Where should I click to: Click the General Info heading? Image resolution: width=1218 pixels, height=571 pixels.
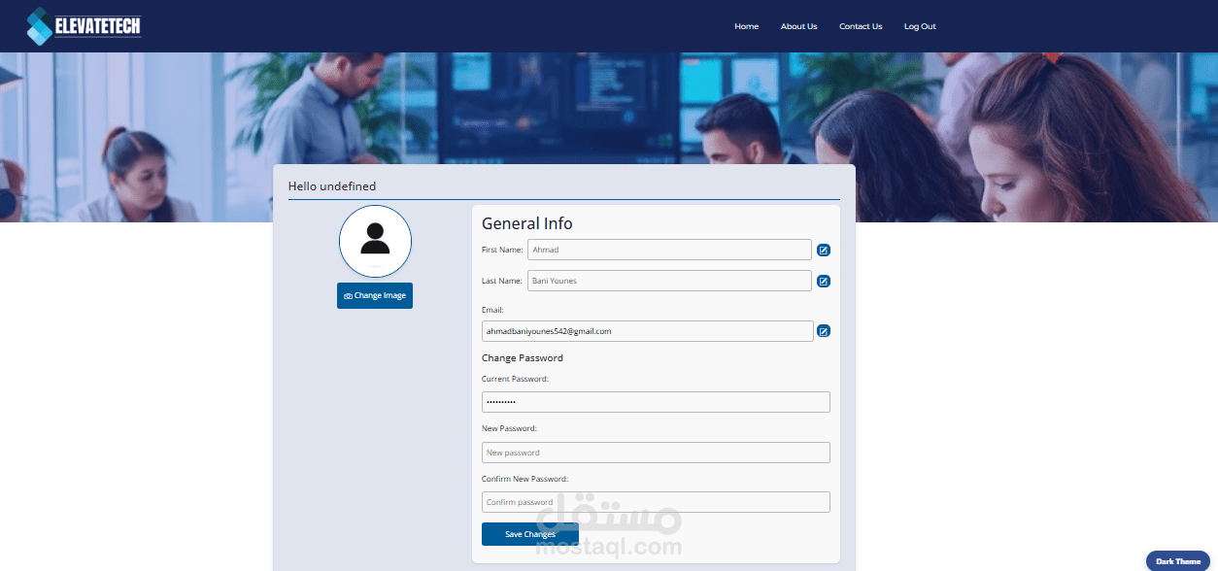[x=527, y=223]
